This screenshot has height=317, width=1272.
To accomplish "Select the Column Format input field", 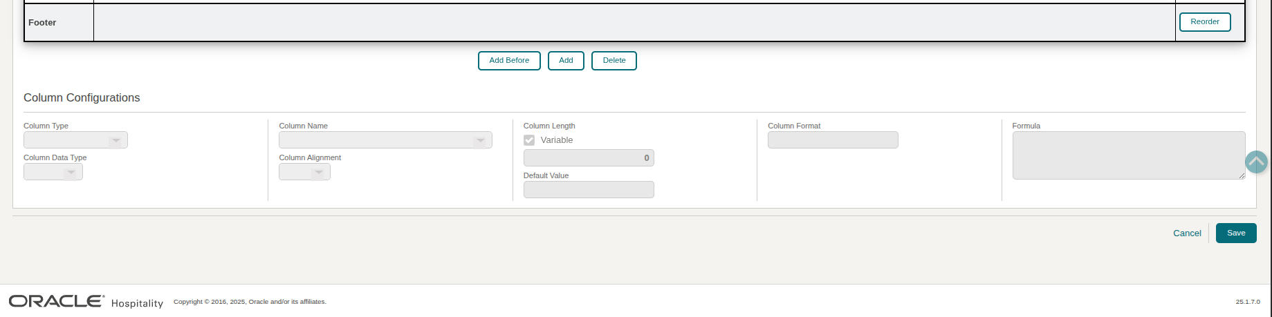I will click(832, 140).
